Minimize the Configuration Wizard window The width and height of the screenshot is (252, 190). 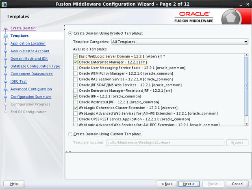[241, 5]
